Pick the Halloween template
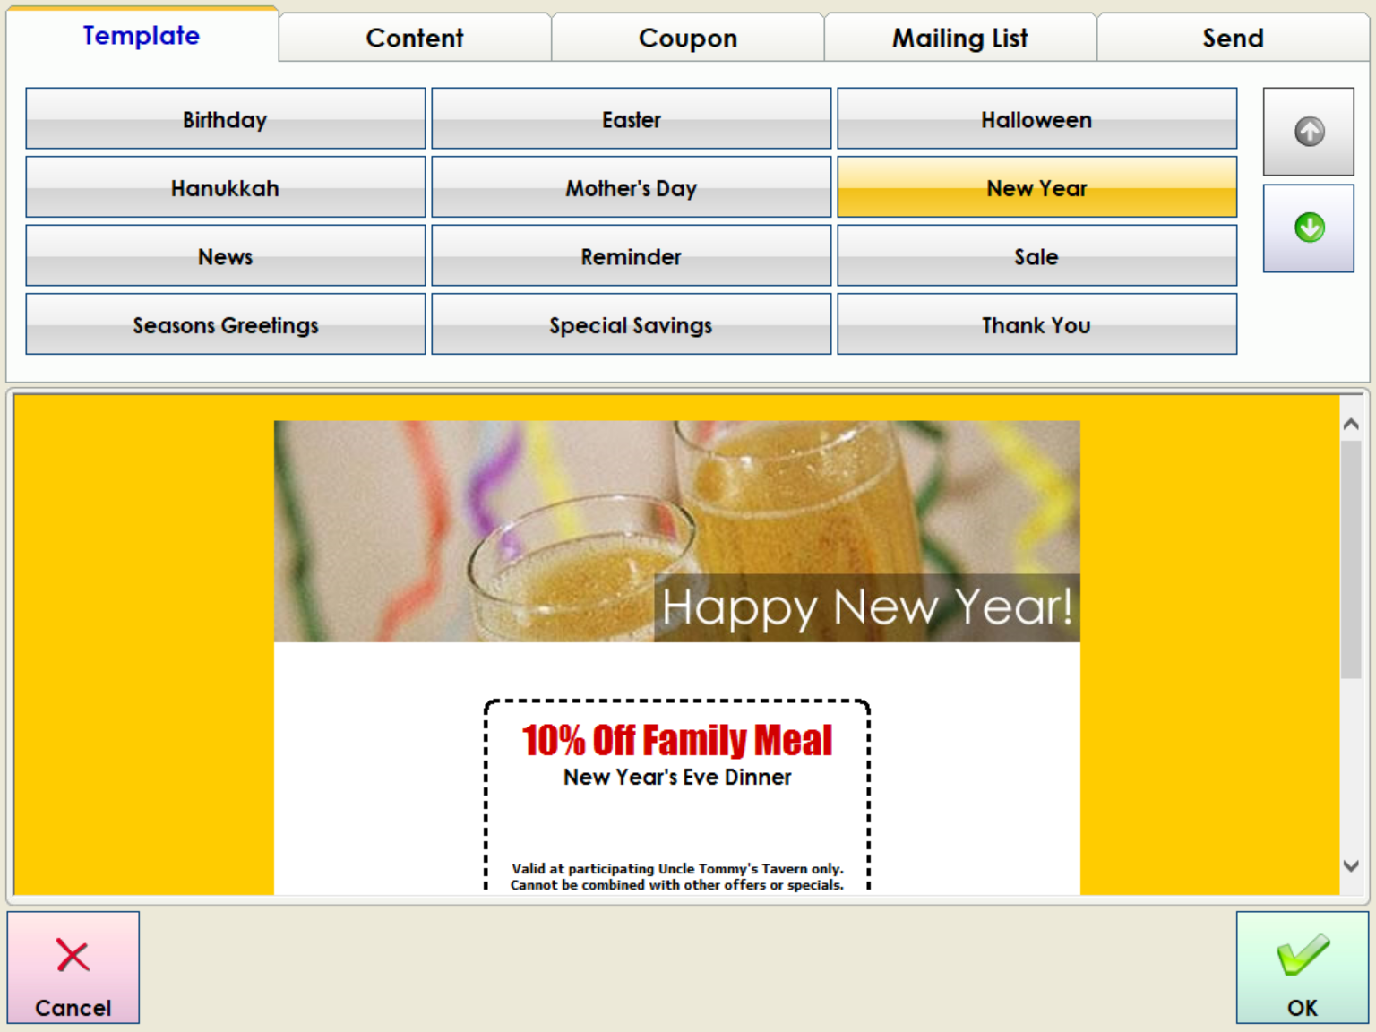 (1036, 118)
